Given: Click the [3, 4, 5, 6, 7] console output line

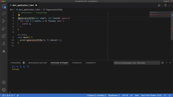Looking at the screenshot, I should pos(21,67).
